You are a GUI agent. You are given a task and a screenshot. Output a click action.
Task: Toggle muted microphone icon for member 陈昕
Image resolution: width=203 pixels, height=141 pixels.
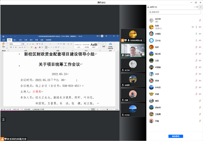click(196, 48)
